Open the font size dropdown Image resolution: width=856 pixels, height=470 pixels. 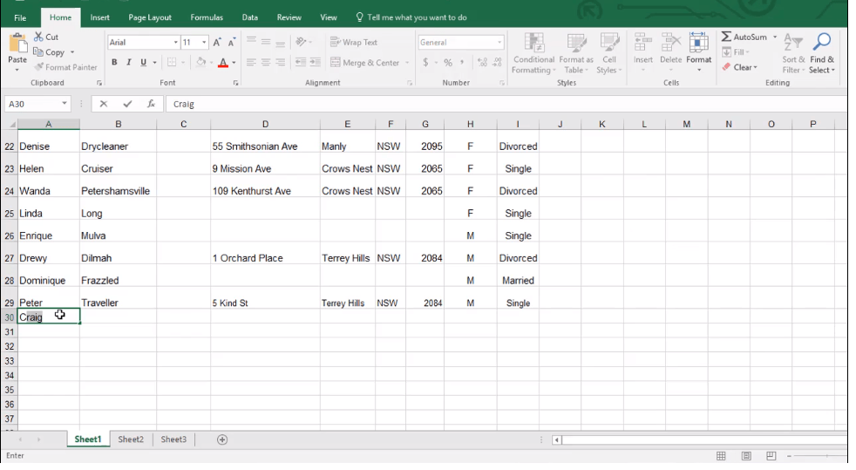[x=204, y=42]
